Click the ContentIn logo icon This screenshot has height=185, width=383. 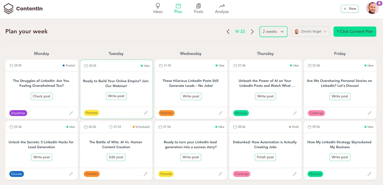coord(8,9)
